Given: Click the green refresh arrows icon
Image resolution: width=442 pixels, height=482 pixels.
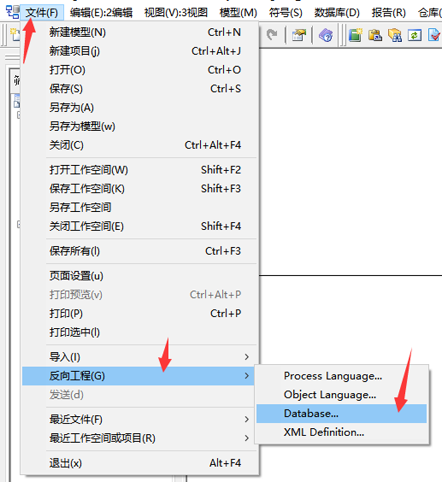Looking at the screenshot, I should 414,35.
